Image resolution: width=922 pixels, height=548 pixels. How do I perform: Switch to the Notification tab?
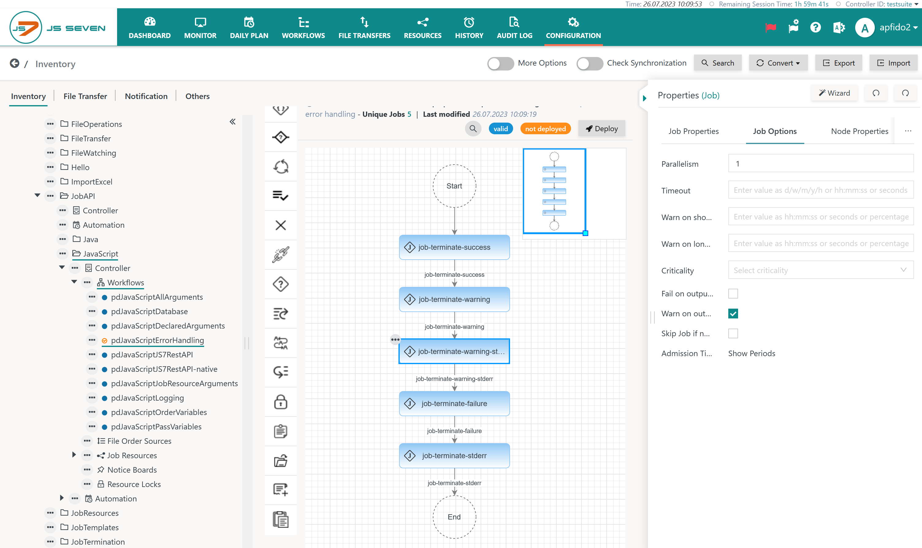click(146, 96)
